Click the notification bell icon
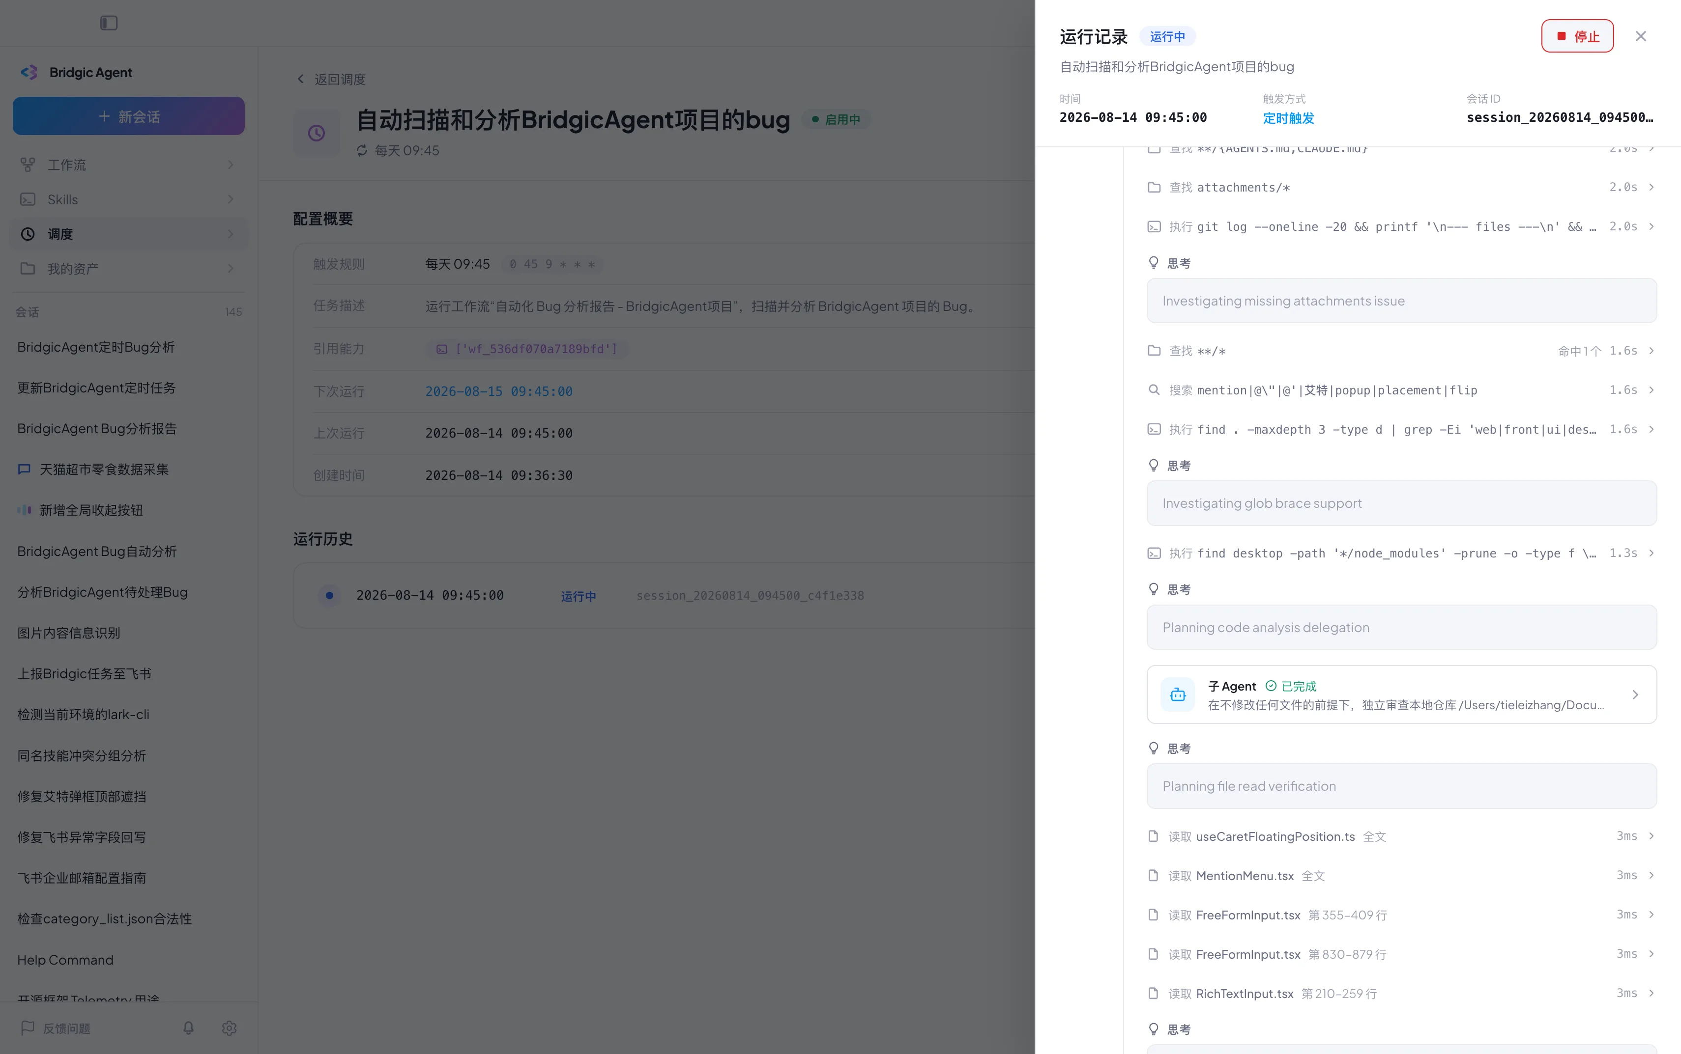Viewport: 1681px width, 1054px height. (188, 1027)
